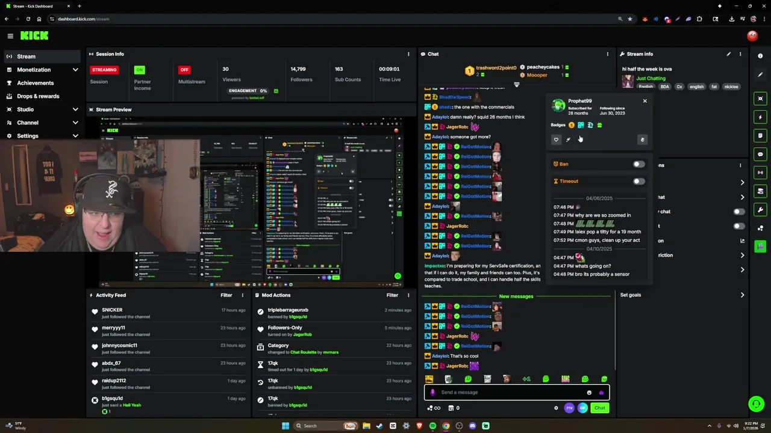Expand the Monetization sidebar section
Screen dimensions: 771x433
pos(75,70)
